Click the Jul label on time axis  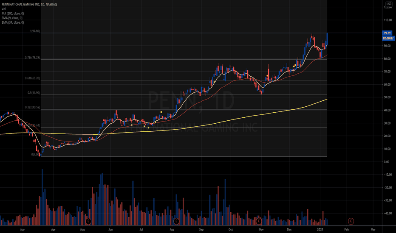(x=141, y=230)
